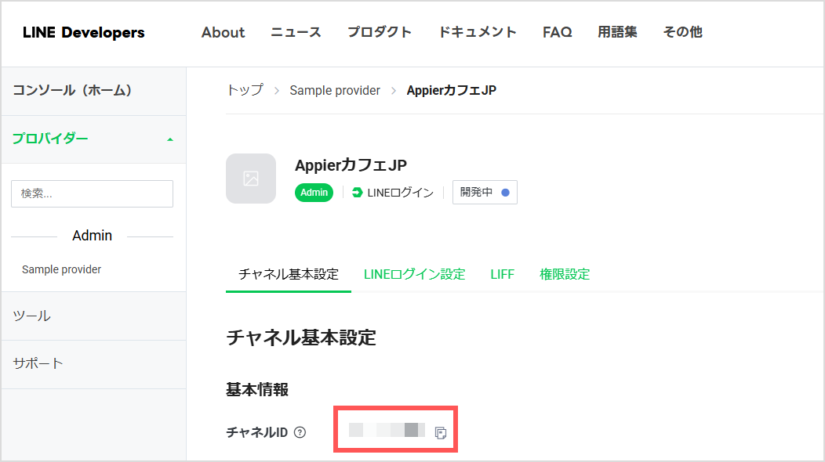This screenshot has height=462, width=825.
Task: Focus the 検索 search field
Action: pos(92,193)
